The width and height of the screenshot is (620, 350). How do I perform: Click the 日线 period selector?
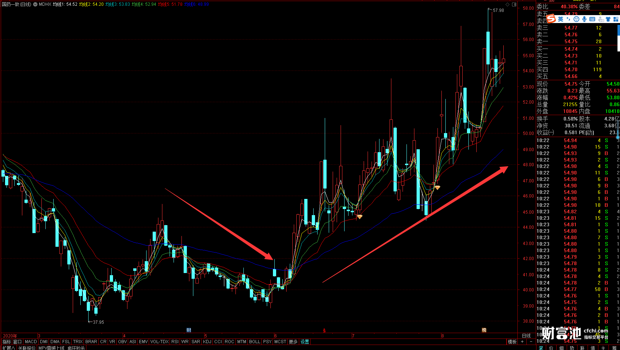[526, 336]
